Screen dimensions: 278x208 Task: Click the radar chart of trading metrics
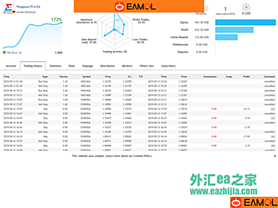(115, 30)
